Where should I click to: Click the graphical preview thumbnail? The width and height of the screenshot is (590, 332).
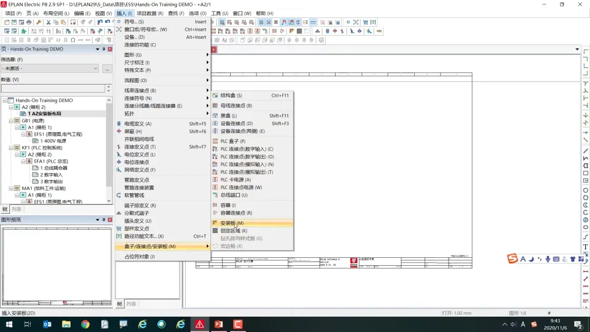coord(56,266)
